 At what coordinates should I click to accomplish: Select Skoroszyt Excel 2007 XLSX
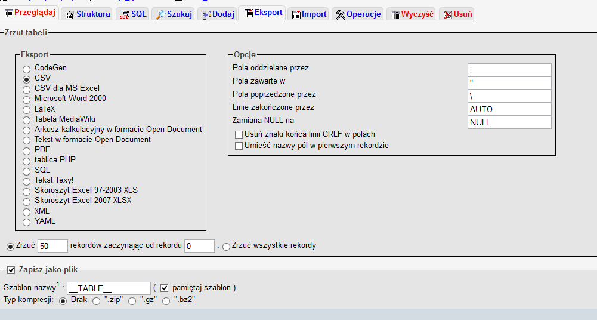click(x=26, y=202)
